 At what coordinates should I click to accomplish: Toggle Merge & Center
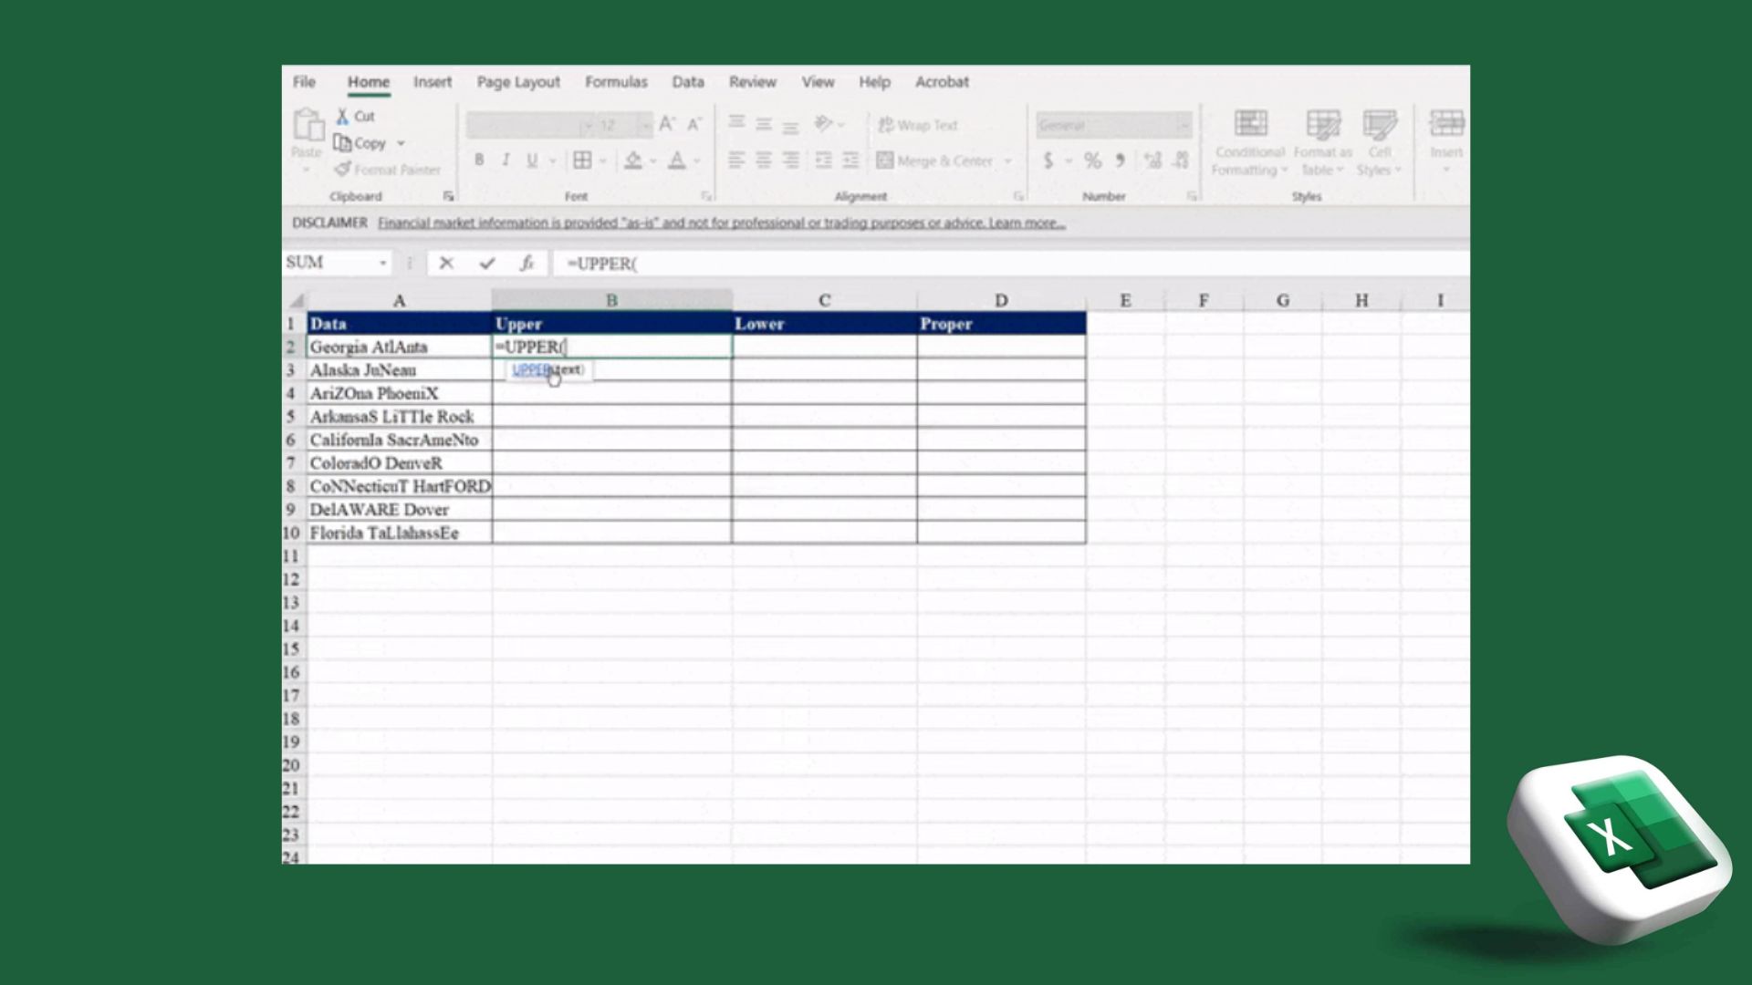[x=935, y=161]
